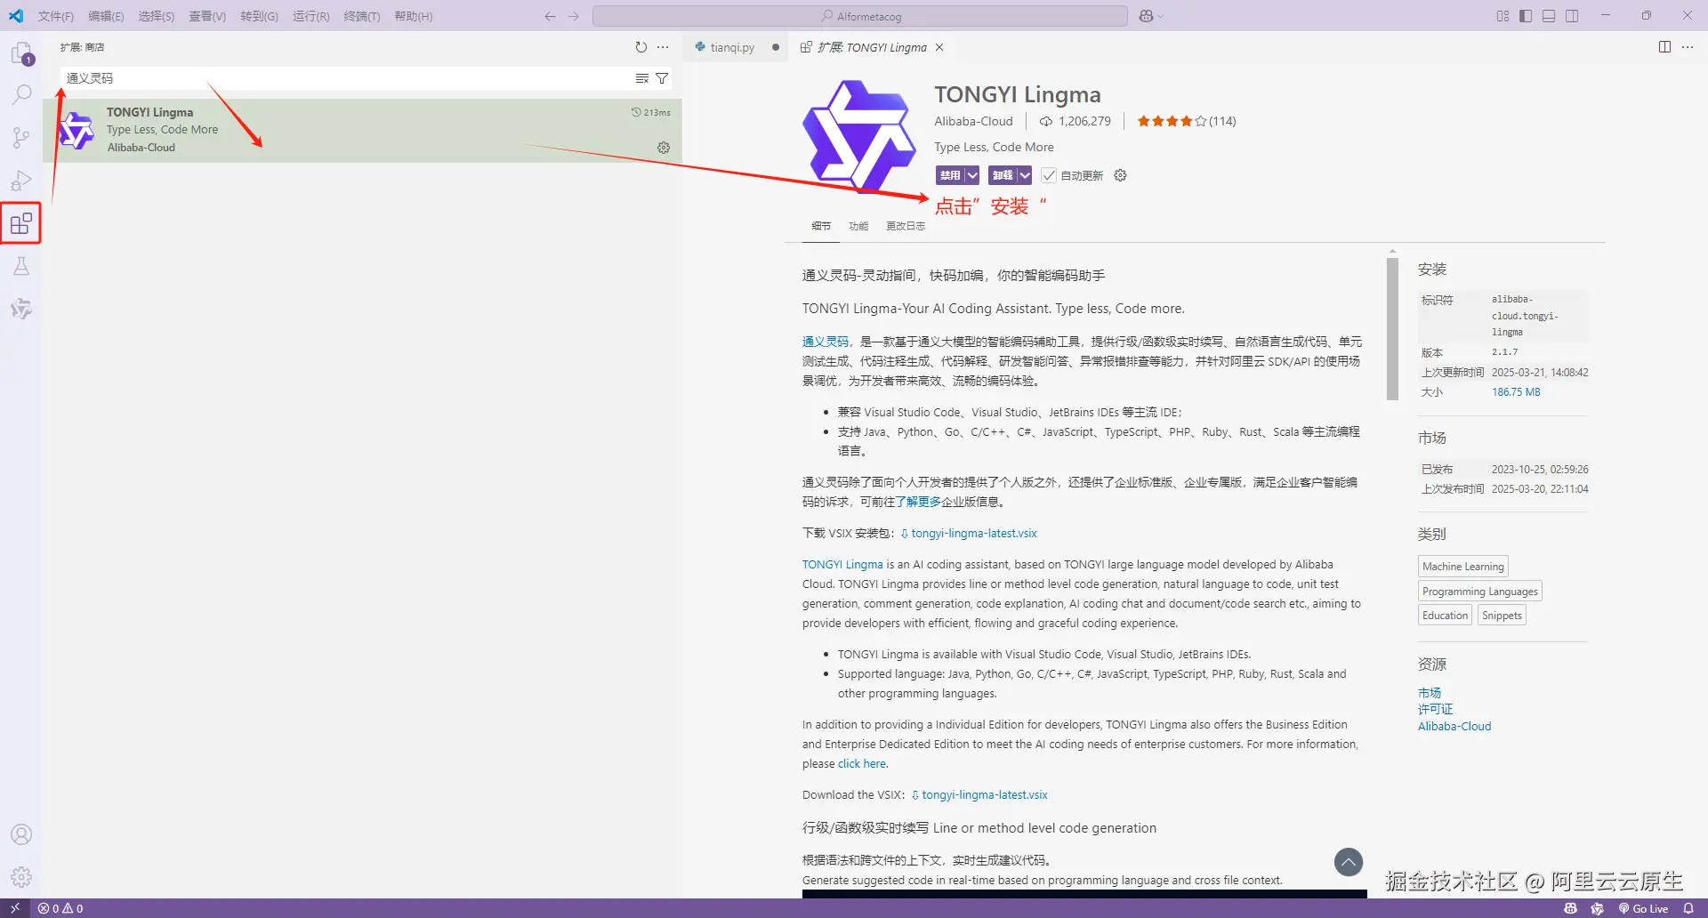Follow the 'click here' link

click(x=862, y=764)
